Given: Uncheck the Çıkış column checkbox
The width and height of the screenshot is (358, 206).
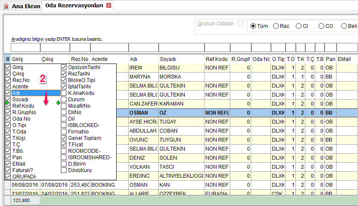Looking at the screenshot, I should point(8,74).
